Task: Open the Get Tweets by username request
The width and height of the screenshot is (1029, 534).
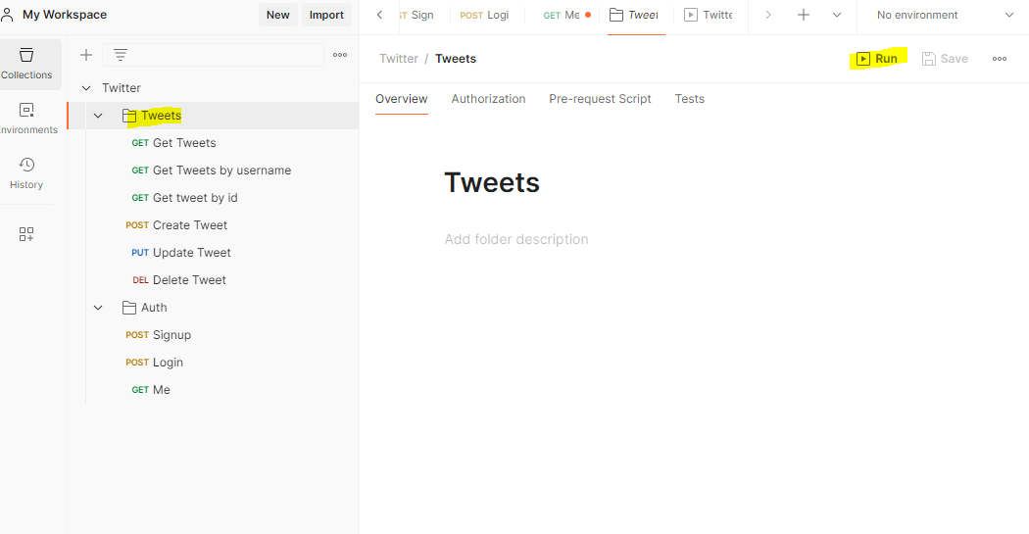Action: [213, 170]
